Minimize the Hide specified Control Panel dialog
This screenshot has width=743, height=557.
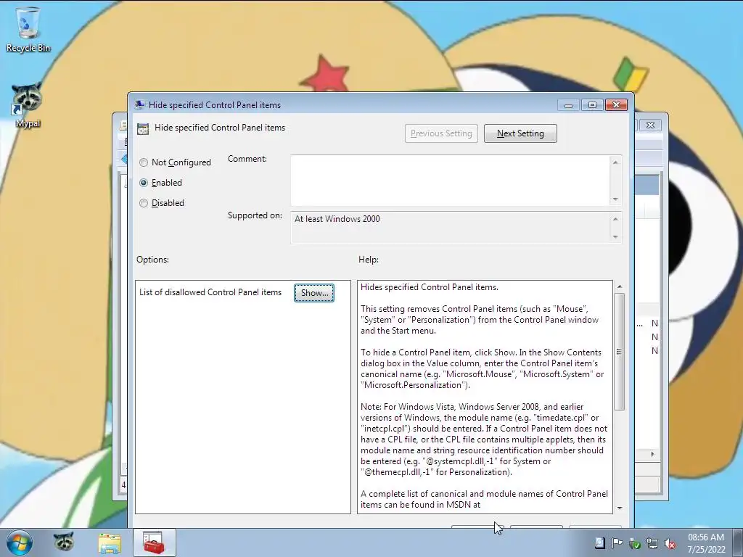(569, 104)
